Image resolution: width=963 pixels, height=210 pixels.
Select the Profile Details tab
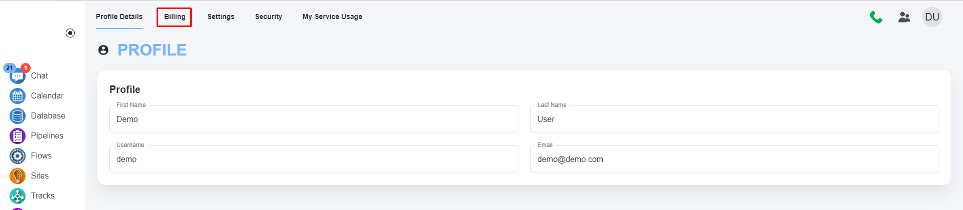[119, 17]
